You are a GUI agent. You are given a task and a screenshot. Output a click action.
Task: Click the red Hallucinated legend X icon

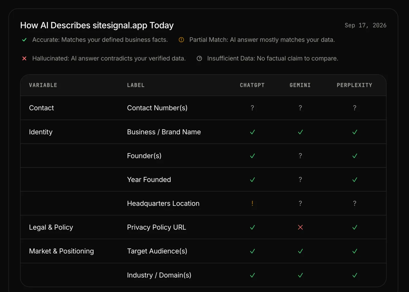(x=25, y=58)
